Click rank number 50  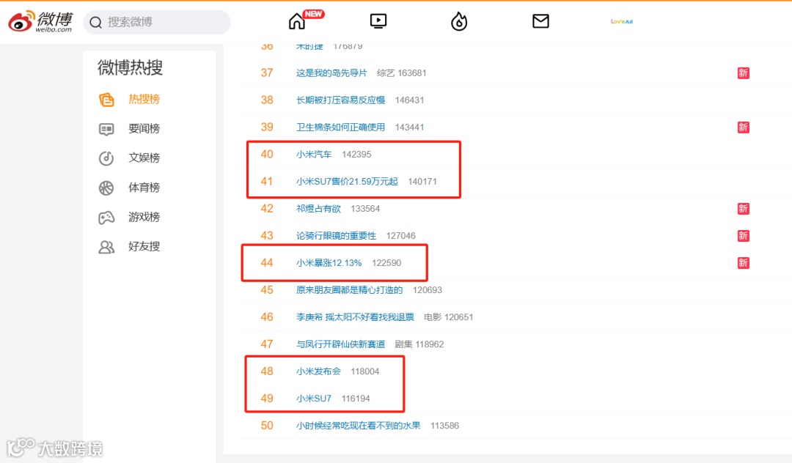(267, 426)
